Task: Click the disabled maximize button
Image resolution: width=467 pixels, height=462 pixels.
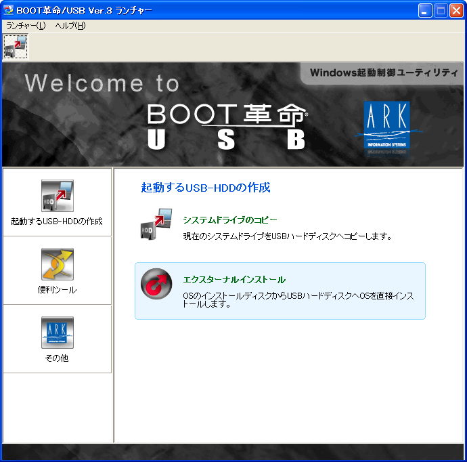Action: [x=441, y=10]
